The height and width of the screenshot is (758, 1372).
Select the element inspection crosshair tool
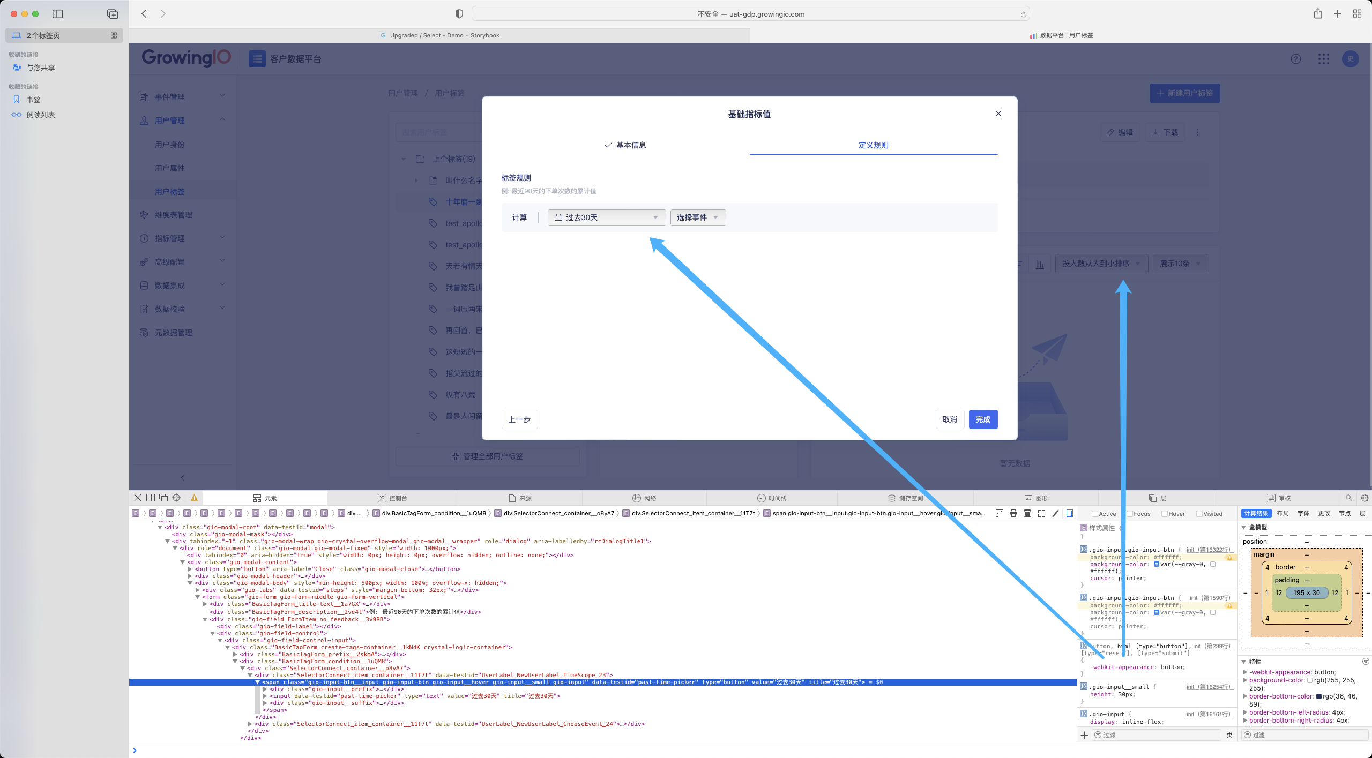tap(176, 498)
